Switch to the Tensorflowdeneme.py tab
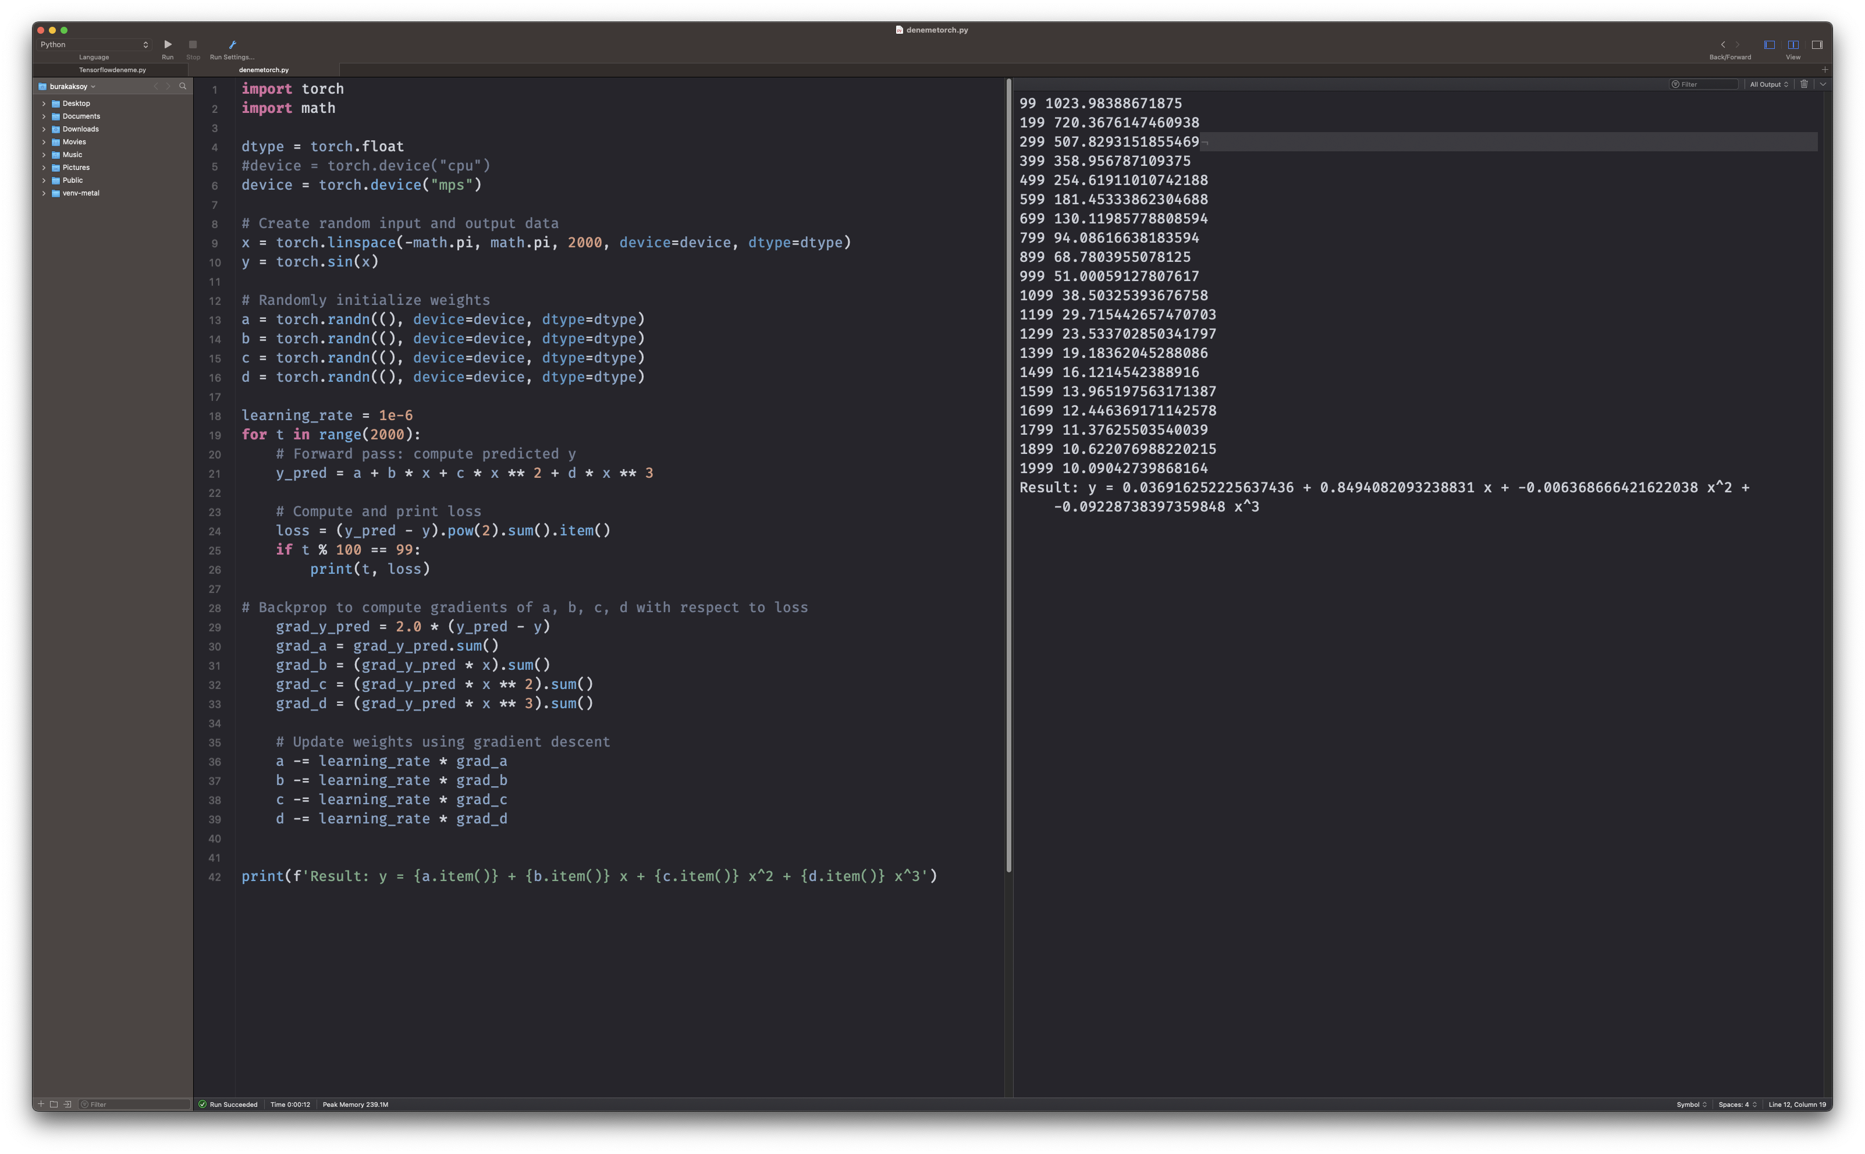Image resolution: width=1865 pixels, height=1154 pixels. [x=113, y=69]
